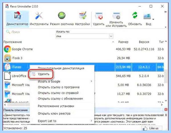Expand the Вид dropdown arrow
171x133 pixels.
pyautogui.click(x=153, y=19)
